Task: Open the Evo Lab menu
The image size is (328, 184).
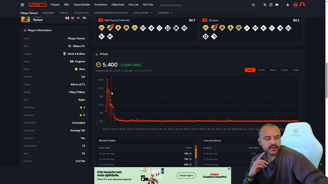Action: (x=134, y=5)
